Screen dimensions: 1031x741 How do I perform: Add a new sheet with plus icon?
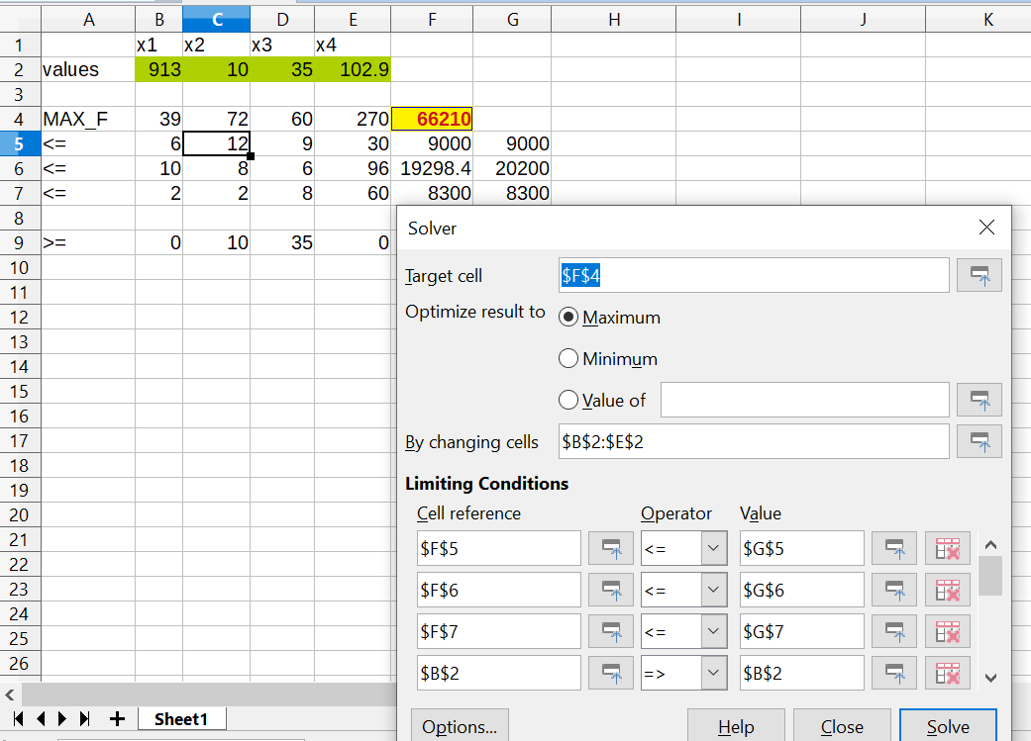pyautogui.click(x=117, y=718)
